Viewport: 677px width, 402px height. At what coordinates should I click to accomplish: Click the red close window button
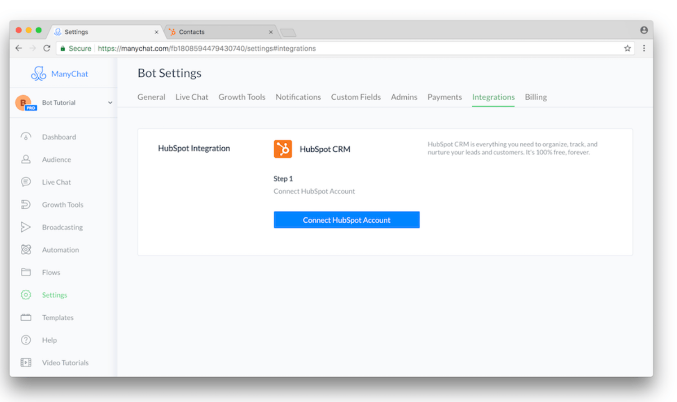19,30
